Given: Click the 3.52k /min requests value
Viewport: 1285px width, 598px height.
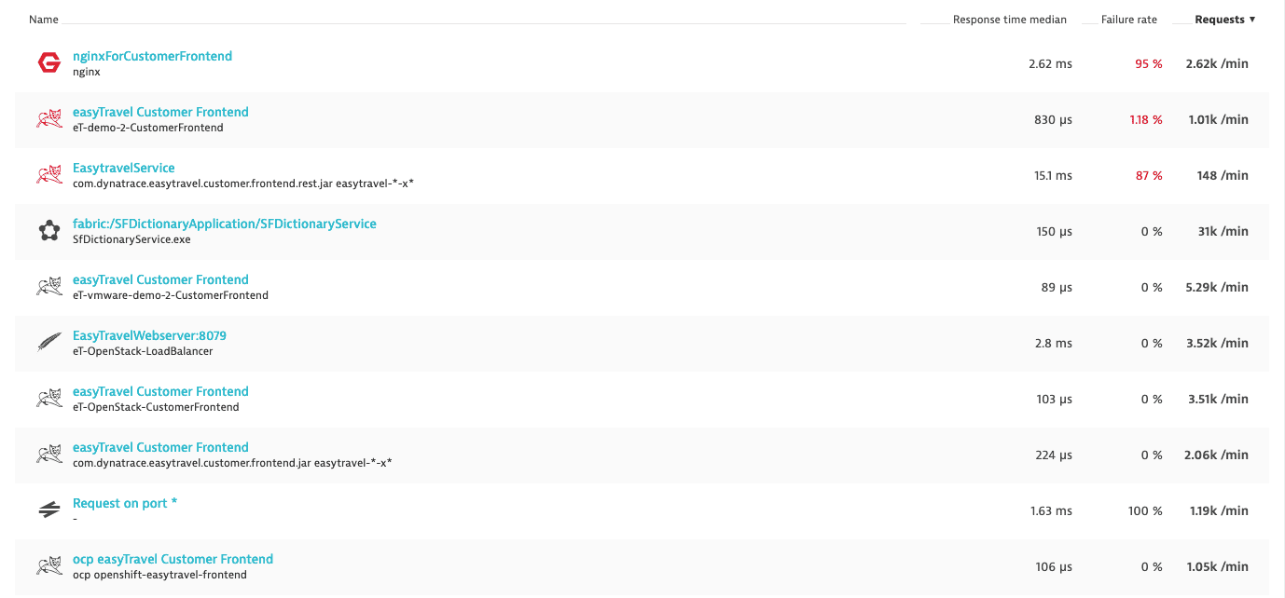Looking at the screenshot, I should click(x=1217, y=343).
